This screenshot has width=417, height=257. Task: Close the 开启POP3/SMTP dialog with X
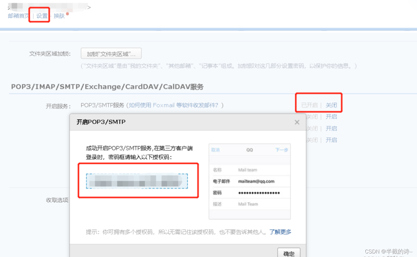point(297,122)
